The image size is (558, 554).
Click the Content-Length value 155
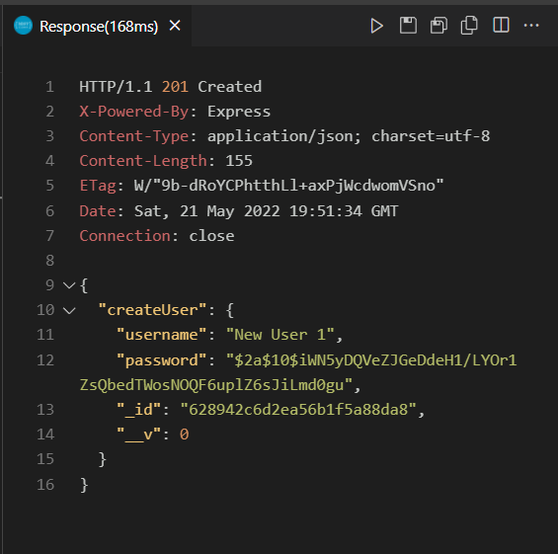(x=239, y=161)
